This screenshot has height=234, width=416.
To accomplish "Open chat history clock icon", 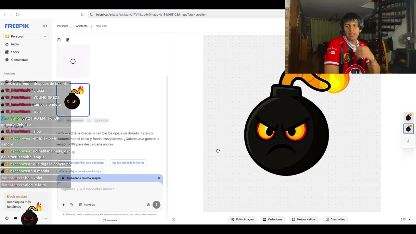I will click(x=59, y=40).
